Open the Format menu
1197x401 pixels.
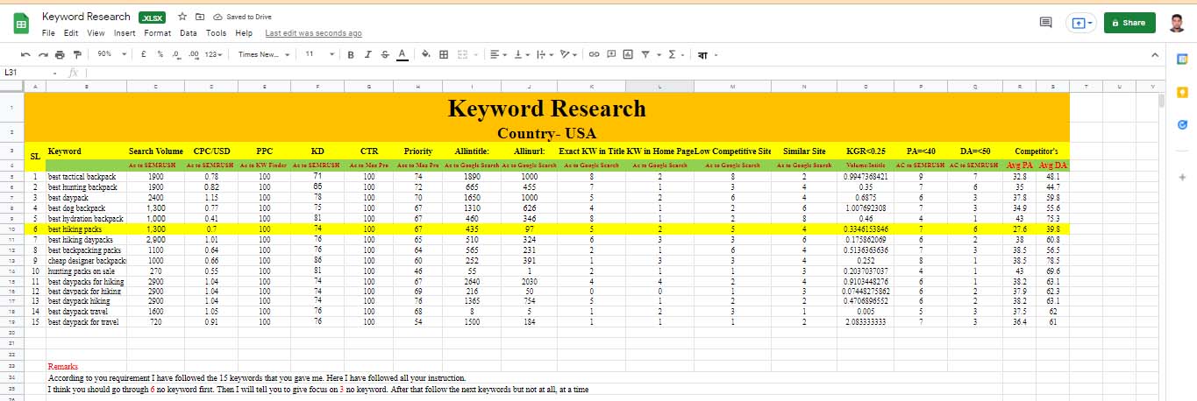[x=158, y=33]
